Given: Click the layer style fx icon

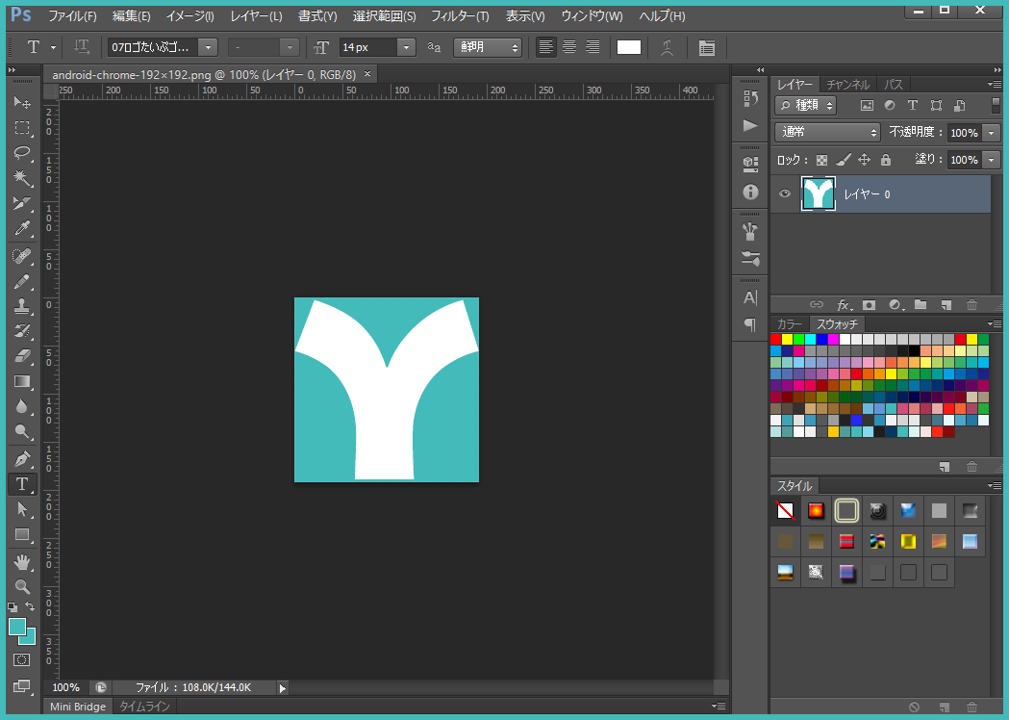Looking at the screenshot, I should (844, 305).
